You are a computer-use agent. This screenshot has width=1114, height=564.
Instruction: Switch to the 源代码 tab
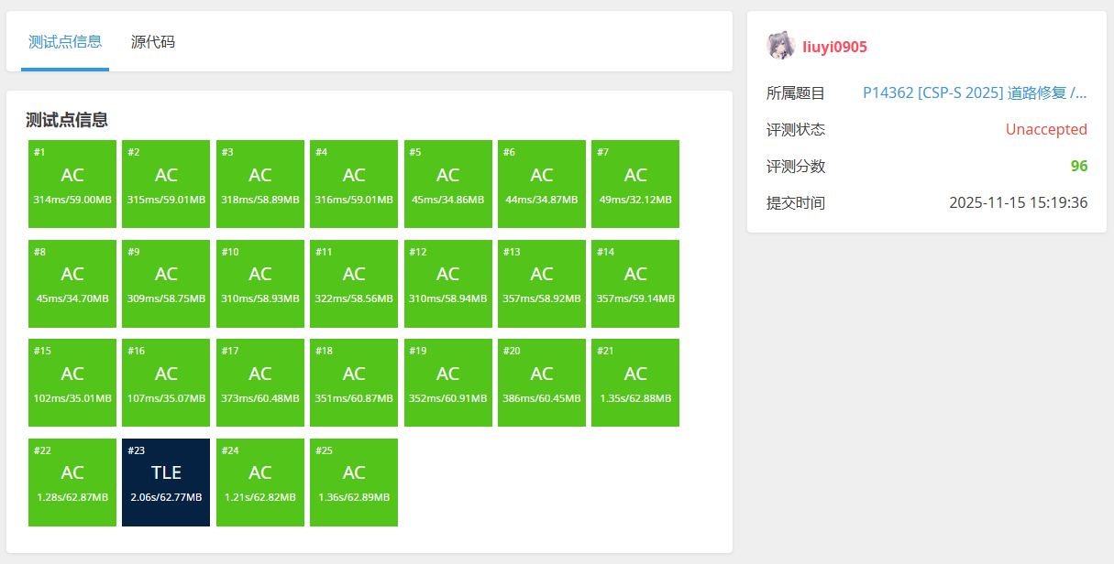153,42
